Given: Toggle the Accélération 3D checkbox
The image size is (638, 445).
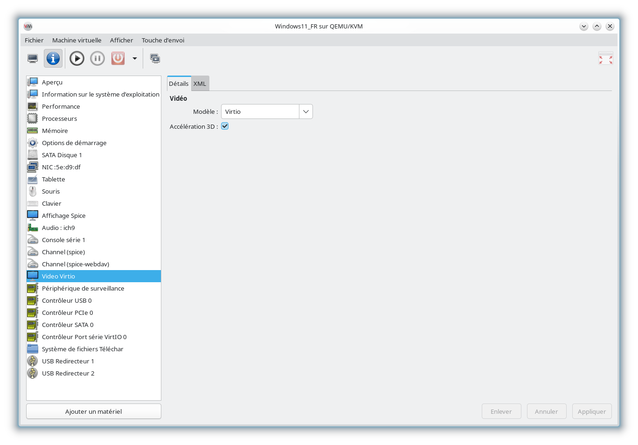Looking at the screenshot, I should click(x=225, y=126).
